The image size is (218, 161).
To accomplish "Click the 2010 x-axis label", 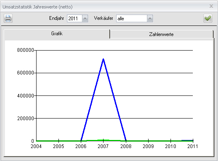I will click(171, 146).
